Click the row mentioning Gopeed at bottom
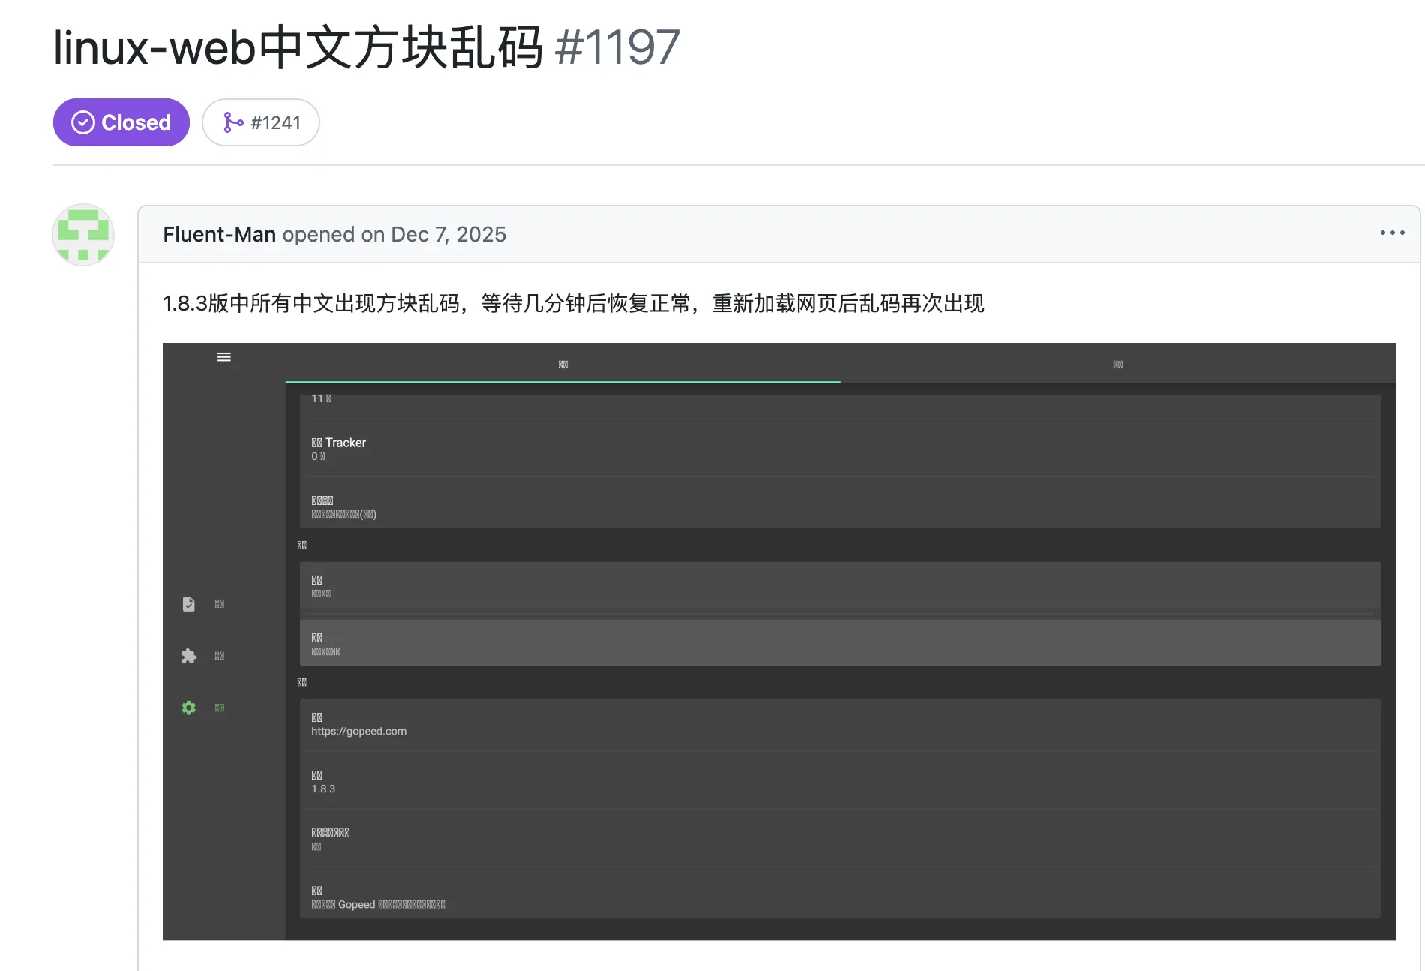 tap(840, 897)
